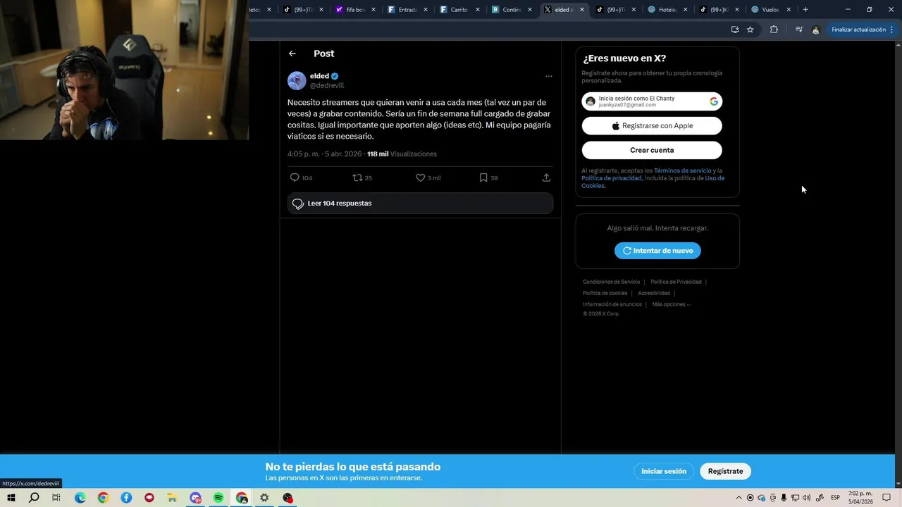Click the 4:05 p. m. post timestamp
Screen dimensions: 902x507
click(324, 154)
